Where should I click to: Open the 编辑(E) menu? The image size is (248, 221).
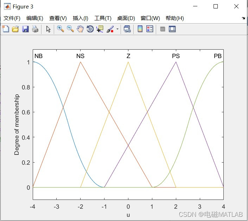tap(34, 18)
